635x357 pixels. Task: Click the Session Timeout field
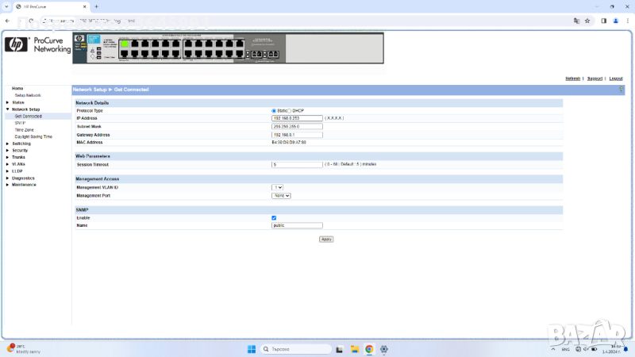pyautogui.click(x=297, y=165)
